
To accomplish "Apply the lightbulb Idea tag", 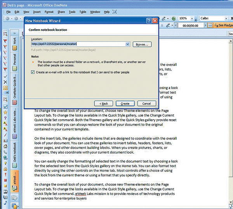I will click(x=5, y=163).
